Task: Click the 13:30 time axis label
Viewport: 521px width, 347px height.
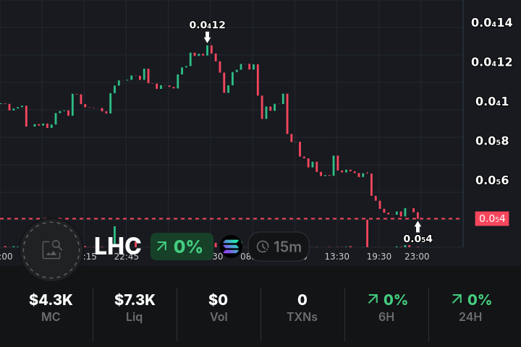Action: coord(337,257)
